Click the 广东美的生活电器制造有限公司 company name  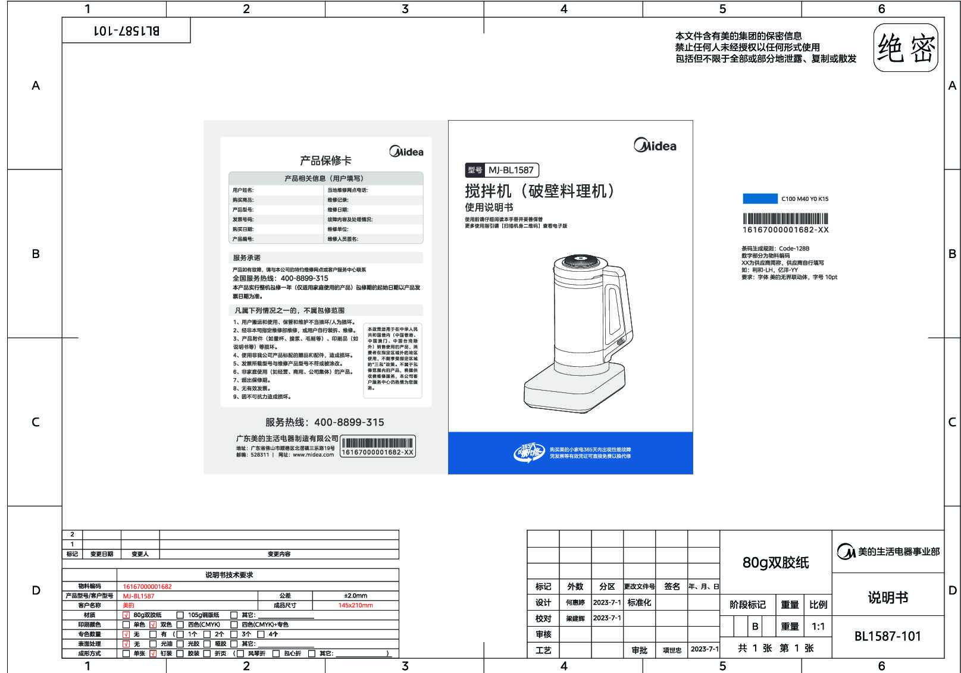pyautogui.click(x=287, y=438)
